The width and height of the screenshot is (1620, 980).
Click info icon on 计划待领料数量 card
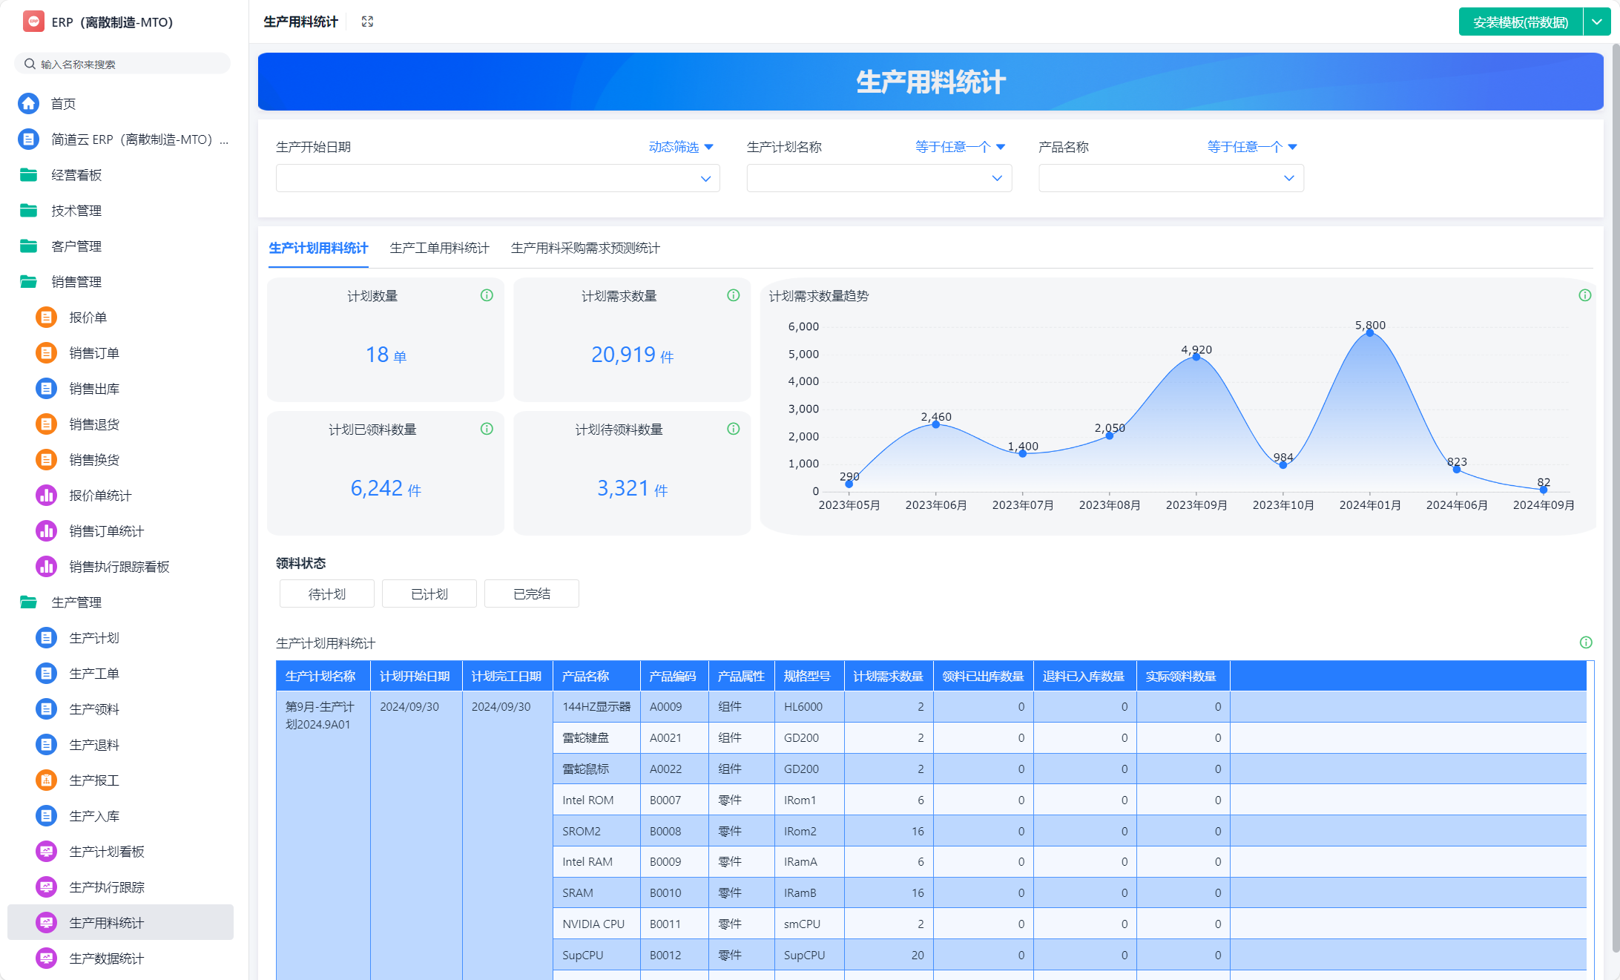pos(733,429)
